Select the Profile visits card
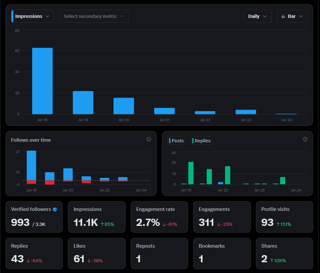This screenshot has width=320, height=273. pos(285,217)
